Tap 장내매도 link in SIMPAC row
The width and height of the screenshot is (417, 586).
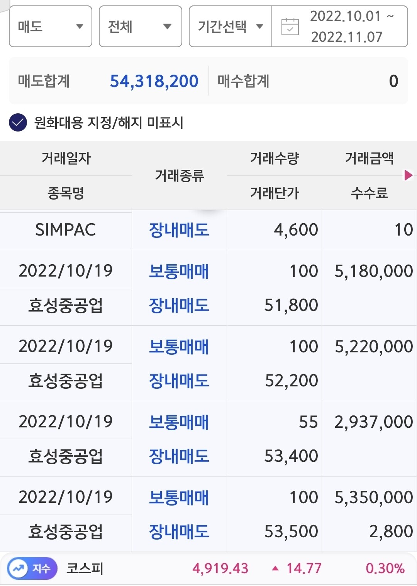(x=179, y=230)
